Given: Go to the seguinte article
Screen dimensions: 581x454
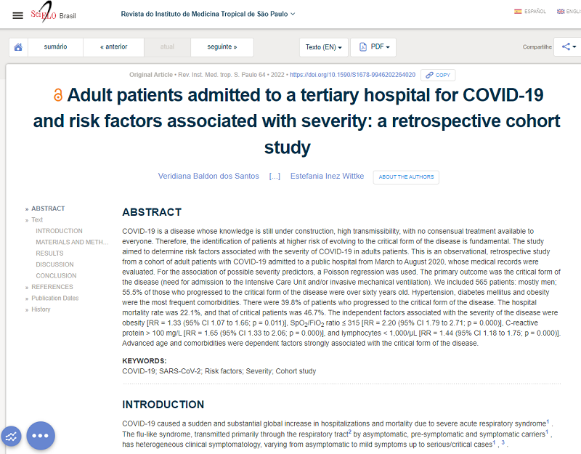Looking at the screenshot, I should coord(223,47).
